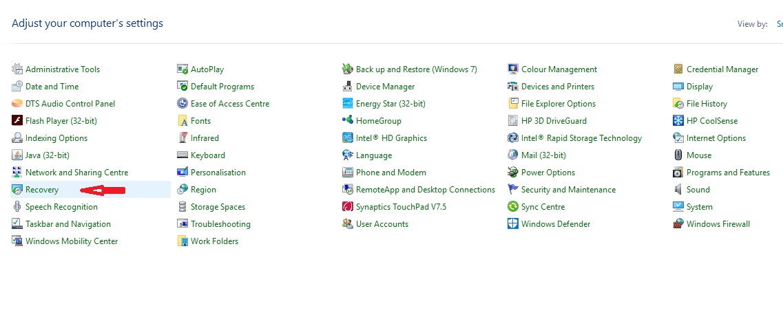The image size is (783, 330).
Task: Click the User Accounts link
Action: pyautogui.click(x=382, y=224)
